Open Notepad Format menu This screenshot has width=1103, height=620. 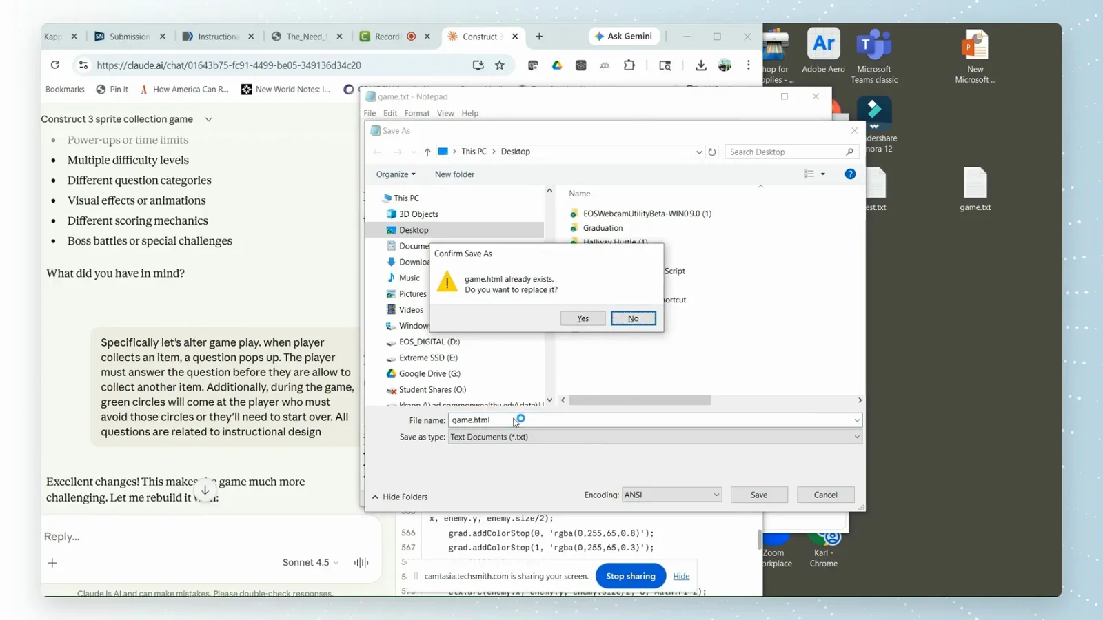(416, 113)
